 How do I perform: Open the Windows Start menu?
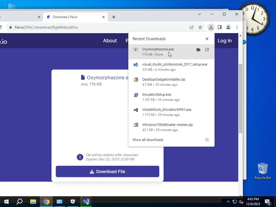click(x=6, y=202)
